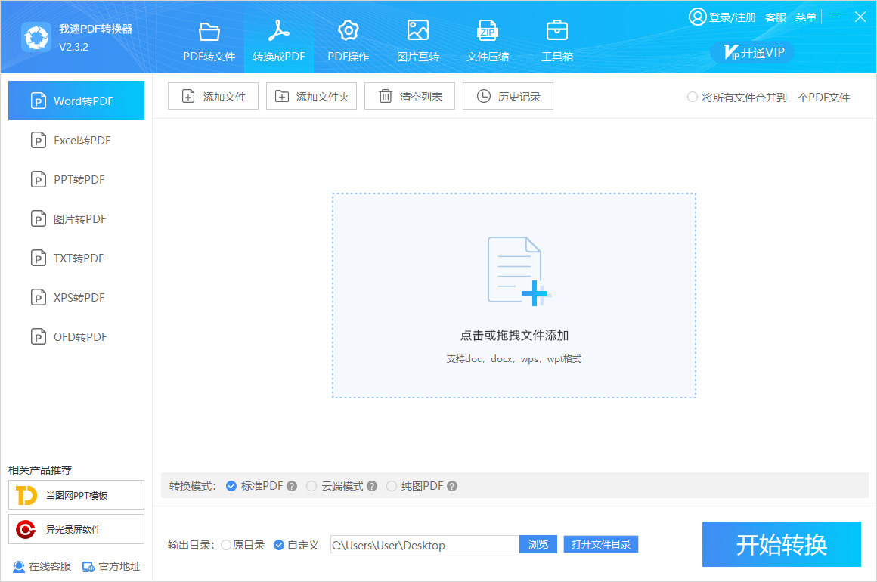Open the PDF转文件 folder icon tab
Screen dimensions: 877x582
209,32
